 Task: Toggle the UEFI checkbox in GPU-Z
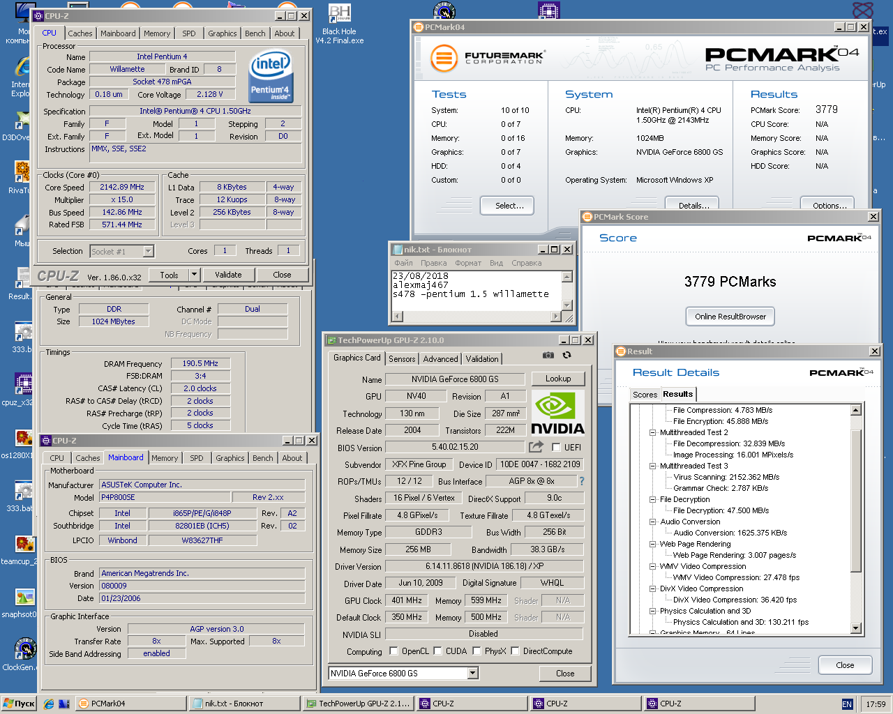[556, 447]
